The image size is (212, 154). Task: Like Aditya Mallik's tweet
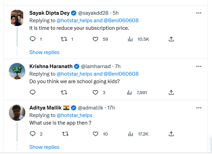(96, 134)
